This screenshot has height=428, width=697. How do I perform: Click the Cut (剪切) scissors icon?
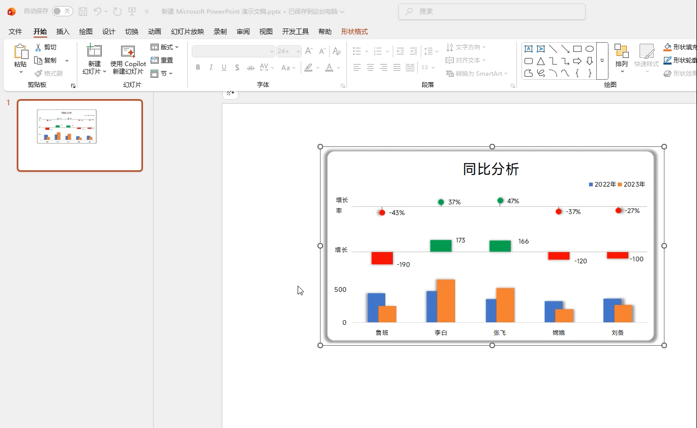(38, 47)
